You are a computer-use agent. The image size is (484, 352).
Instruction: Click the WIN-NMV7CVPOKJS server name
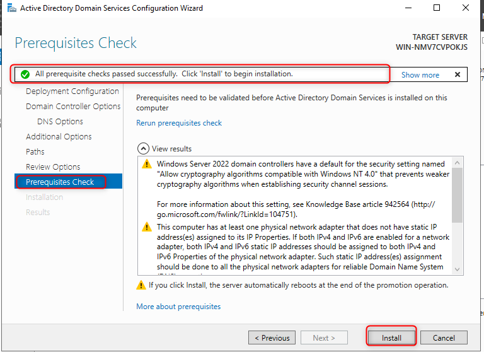tap(432, 47)
